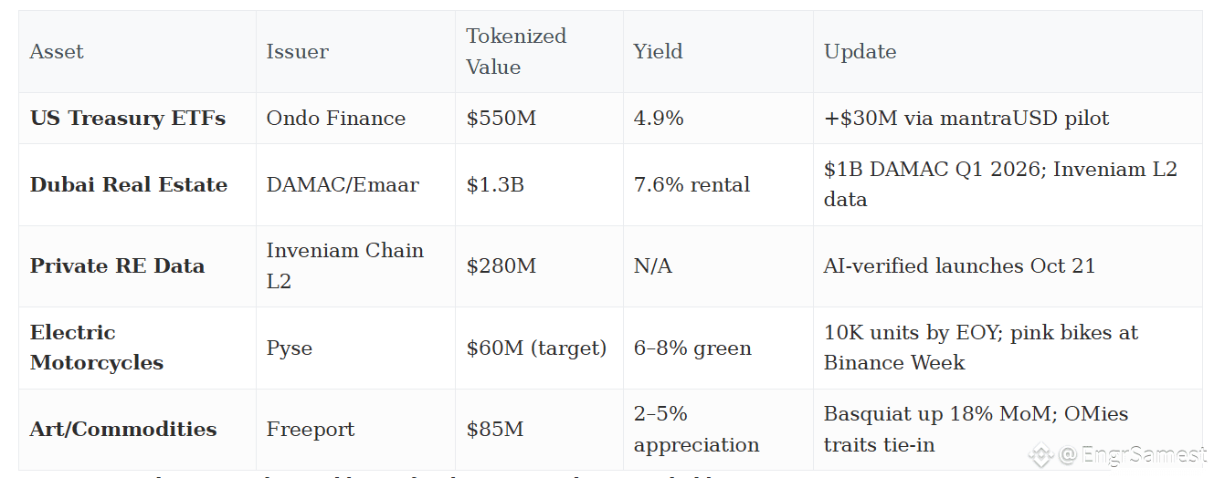Click the Inveniam Chain L2 issuer cell
Screen dimensions: 1214x478
tap(344, 266)
